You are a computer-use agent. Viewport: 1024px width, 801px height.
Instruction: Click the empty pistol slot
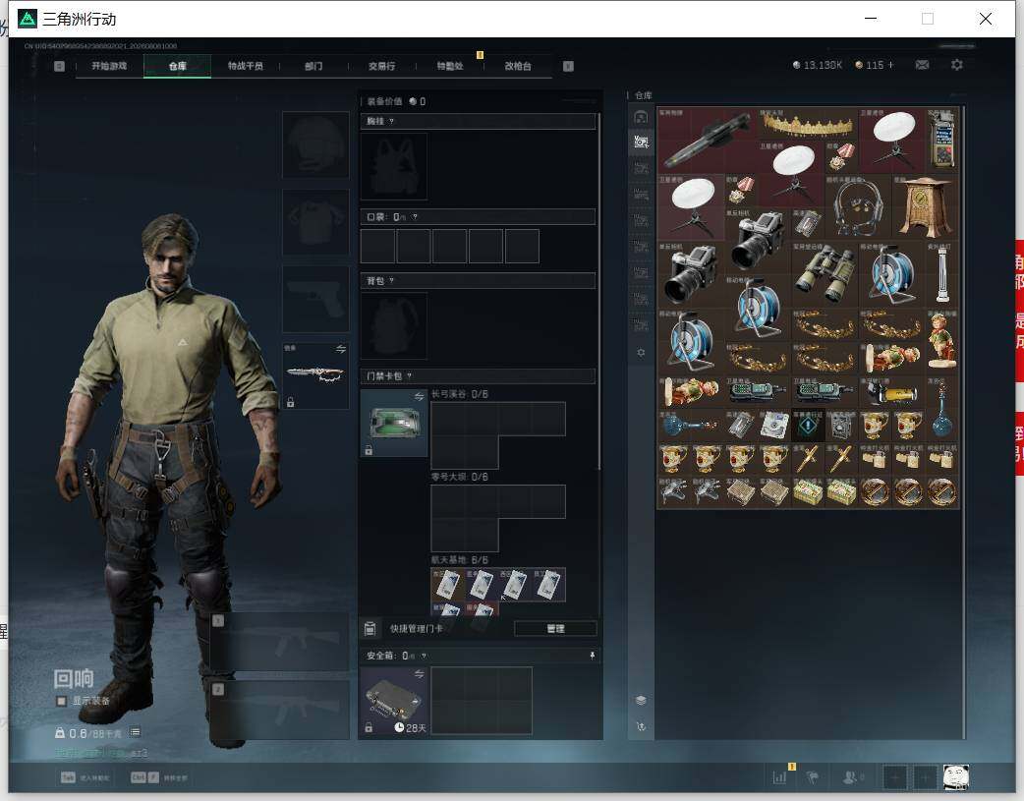(315, 299)
